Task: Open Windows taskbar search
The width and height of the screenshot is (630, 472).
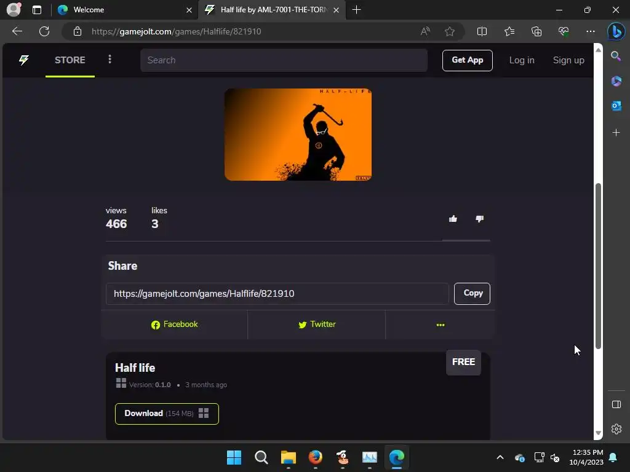Action: pos(261,457)
